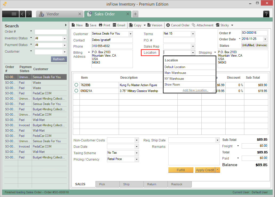Open the Terms dropdown
This screenshot has height=197, width=275.
[193, 34]
